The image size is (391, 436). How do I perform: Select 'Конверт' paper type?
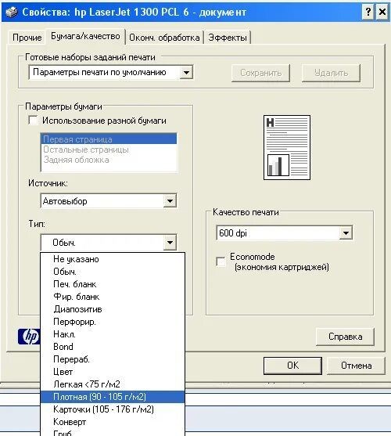click(113, 422)
